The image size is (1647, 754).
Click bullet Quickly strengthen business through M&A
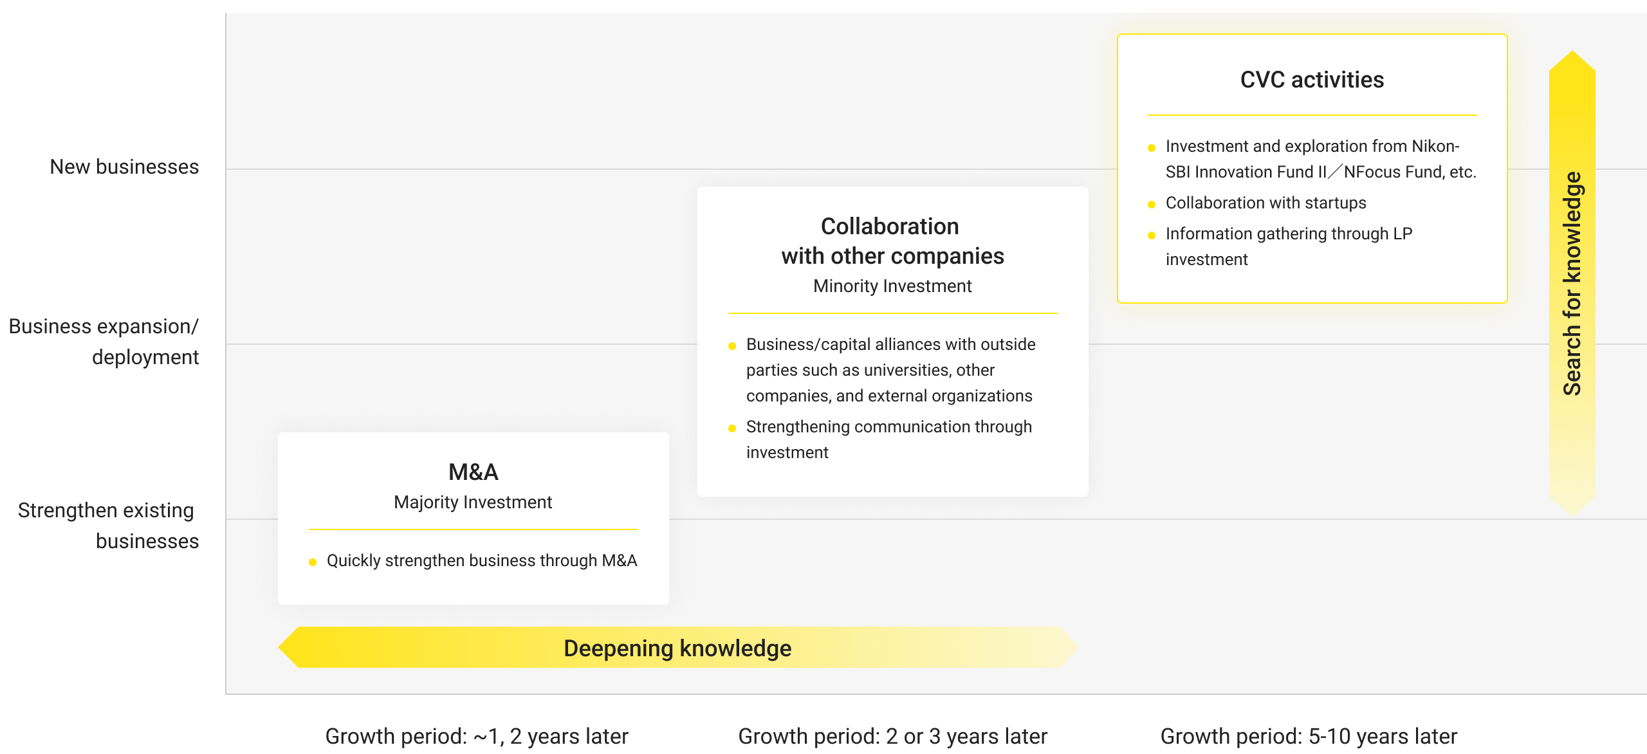(482, 561)
